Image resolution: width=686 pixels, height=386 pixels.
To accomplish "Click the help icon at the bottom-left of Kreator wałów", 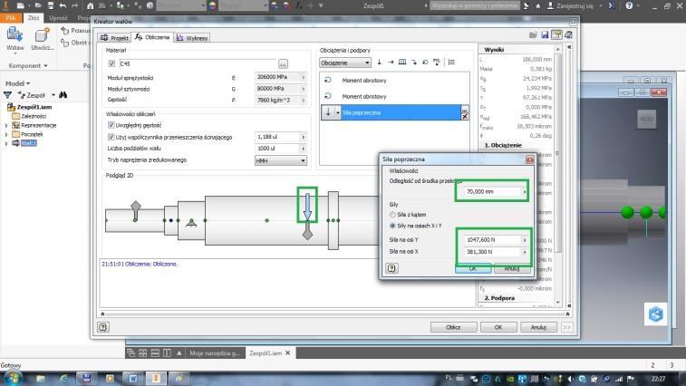I will click(102, 327).
